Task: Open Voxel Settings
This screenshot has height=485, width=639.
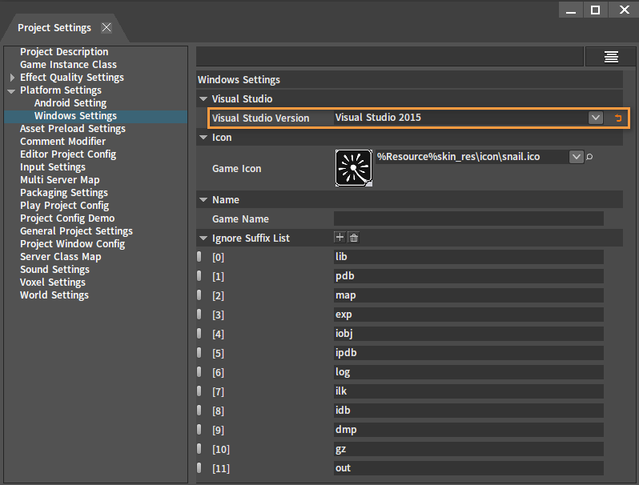Action: pyautogui.click(x=53, y=283)
